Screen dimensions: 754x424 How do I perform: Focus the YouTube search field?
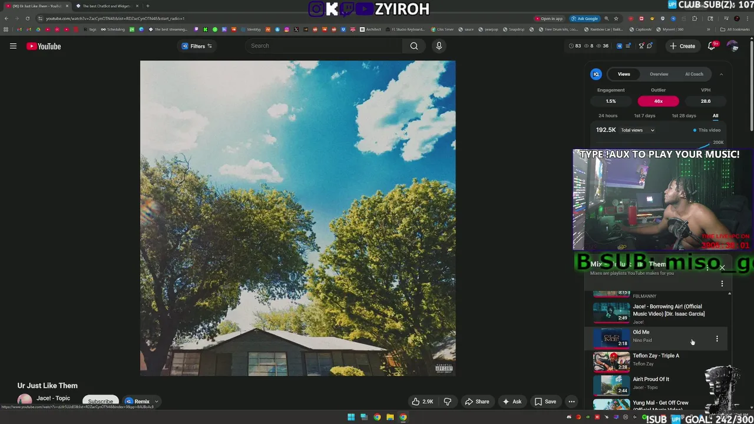click(x=324, y=46)
